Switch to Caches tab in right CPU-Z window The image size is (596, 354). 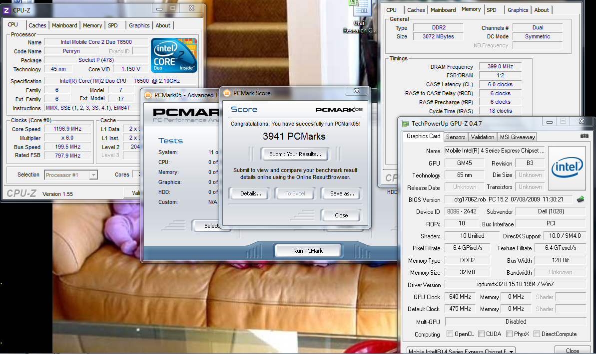click(416, 10)
